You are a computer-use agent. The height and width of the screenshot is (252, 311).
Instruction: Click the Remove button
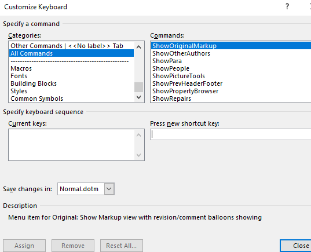73,246
